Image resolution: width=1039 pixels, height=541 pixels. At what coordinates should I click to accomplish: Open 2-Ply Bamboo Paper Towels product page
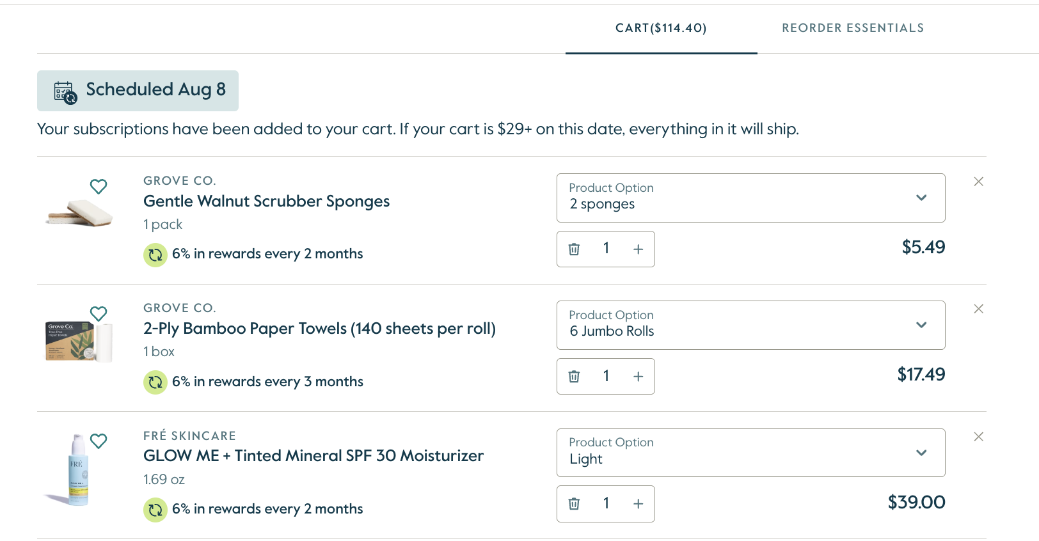320,329
